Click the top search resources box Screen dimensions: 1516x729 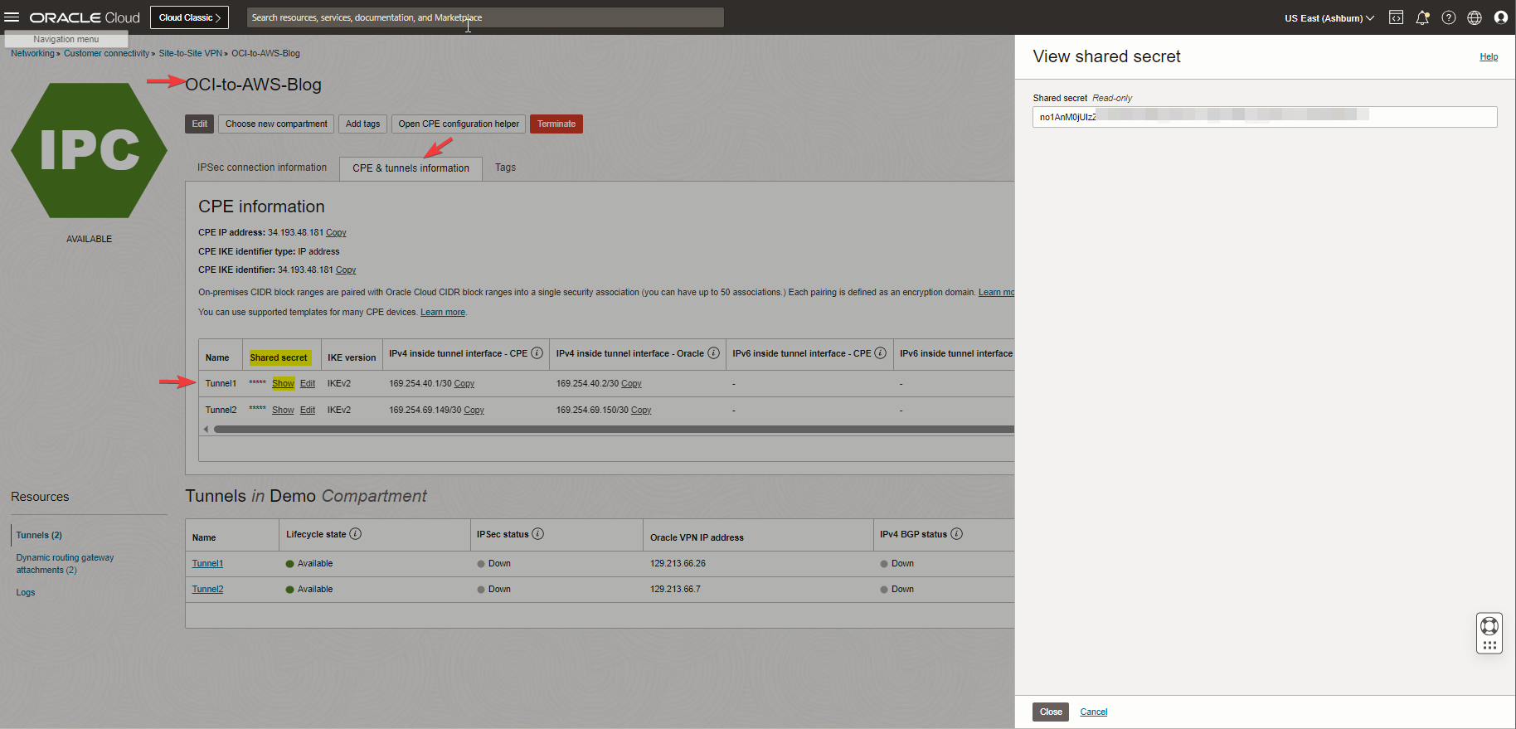tap(485, 17)
